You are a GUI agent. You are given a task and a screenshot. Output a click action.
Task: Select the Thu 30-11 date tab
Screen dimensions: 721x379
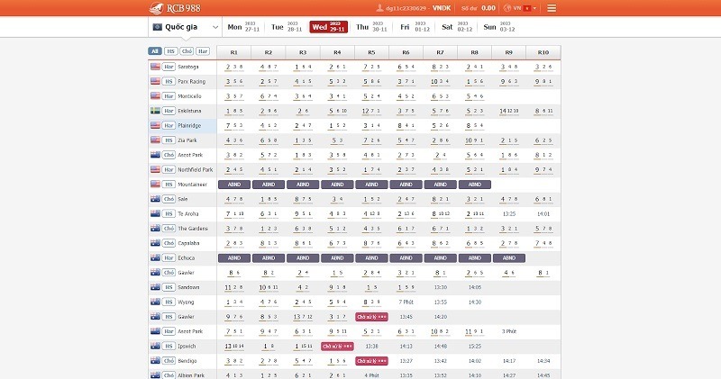coord(371,27)
